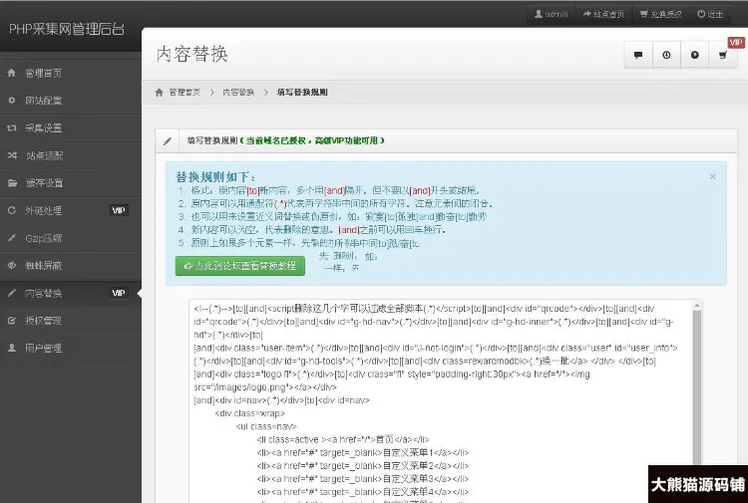
Task: Open 站点适配 shuffle item in sidebar
Action: point(71,155)
